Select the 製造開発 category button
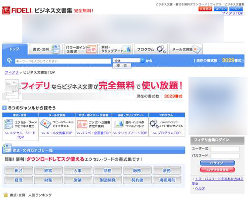 tap(108, 180)
